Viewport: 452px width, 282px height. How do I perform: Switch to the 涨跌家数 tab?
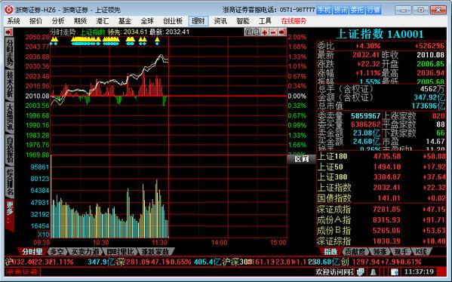pos(155,252)
